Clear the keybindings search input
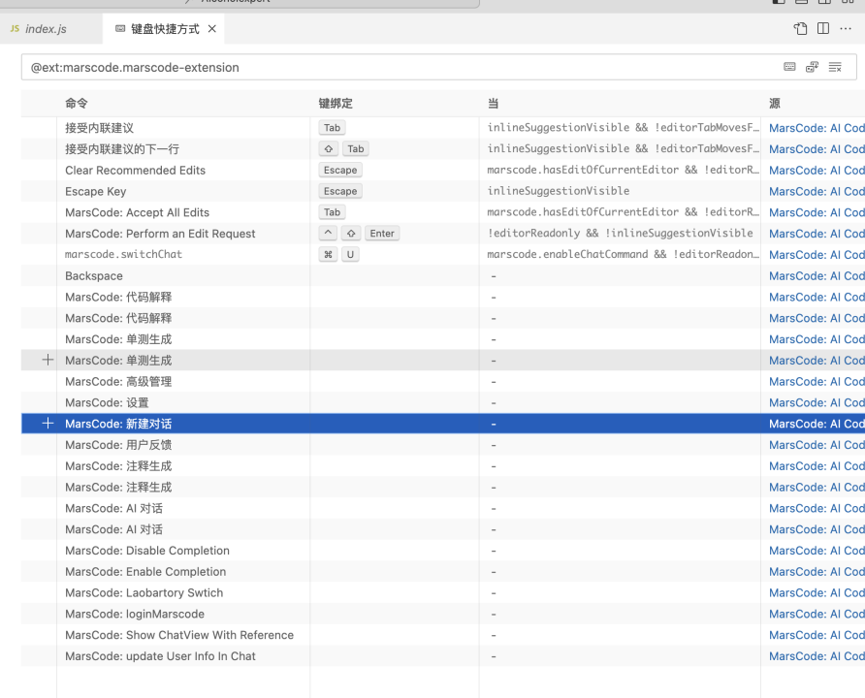The width and height of the screenshot is (865, 698). [835, 67]
